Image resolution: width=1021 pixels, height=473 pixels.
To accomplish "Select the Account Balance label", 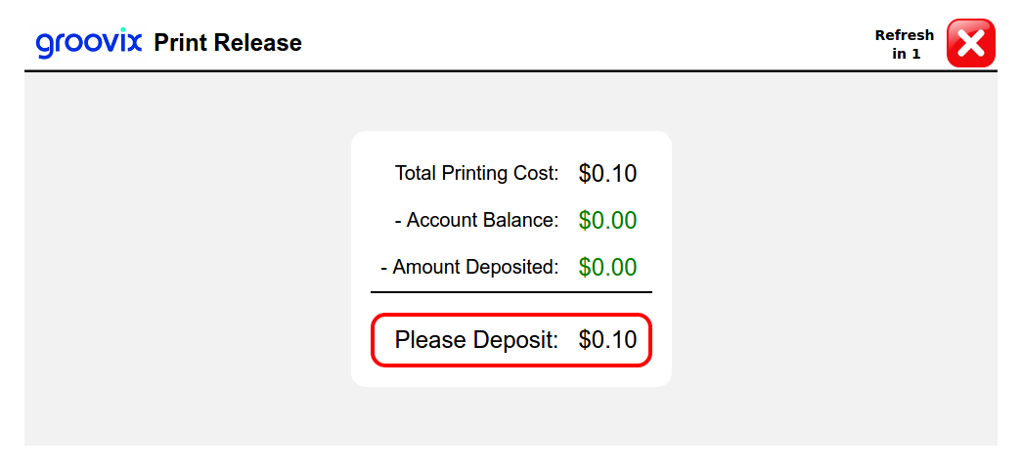I will [x=482, y=221].
